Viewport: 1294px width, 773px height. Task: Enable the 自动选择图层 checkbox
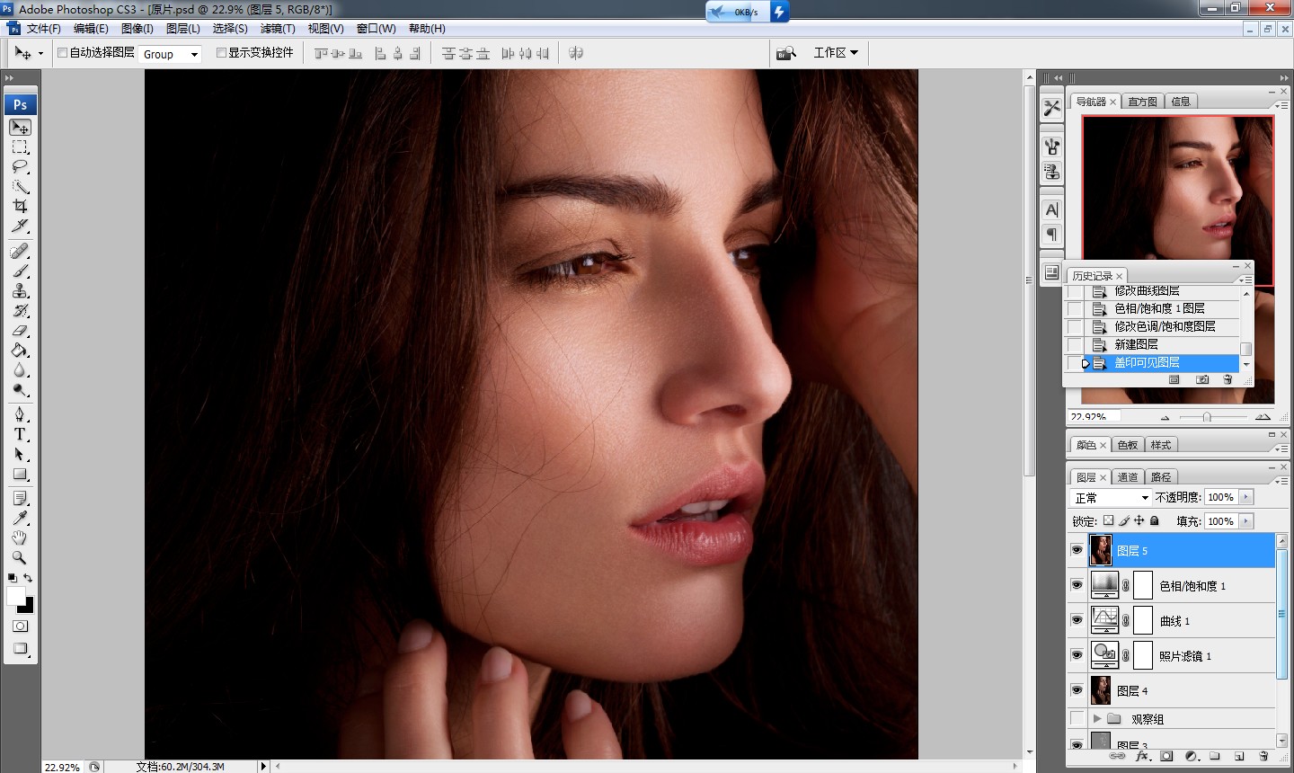[63, 53]
